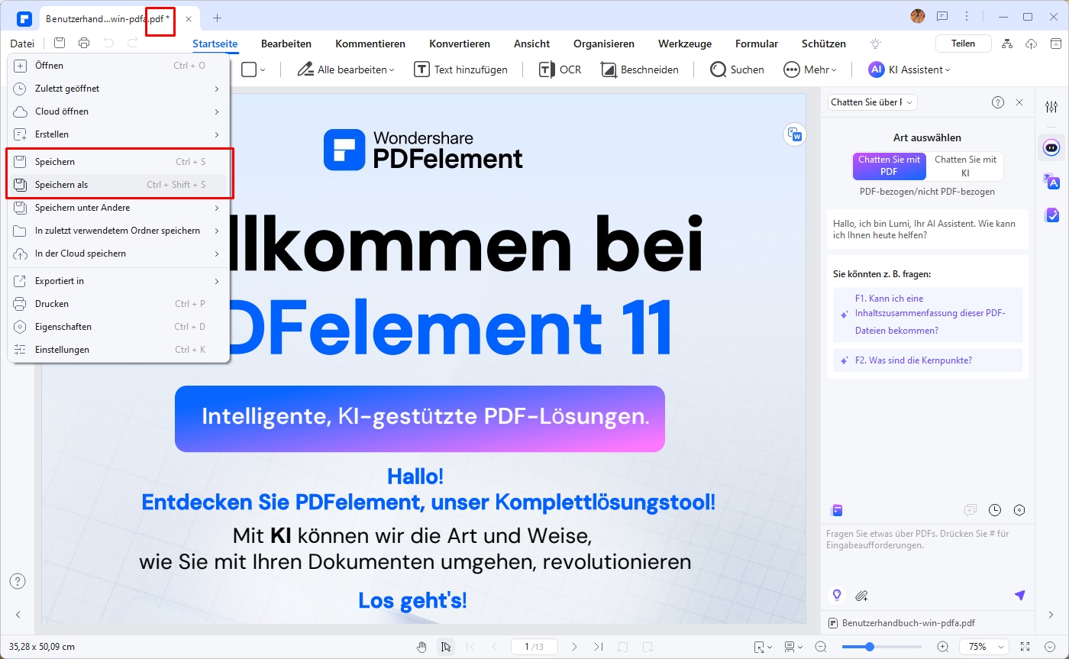Viewport: 1069px width, 659px height.
Task: Switch to the Organisieren tab
Action: pyautogui.click(x=604, y=44)
